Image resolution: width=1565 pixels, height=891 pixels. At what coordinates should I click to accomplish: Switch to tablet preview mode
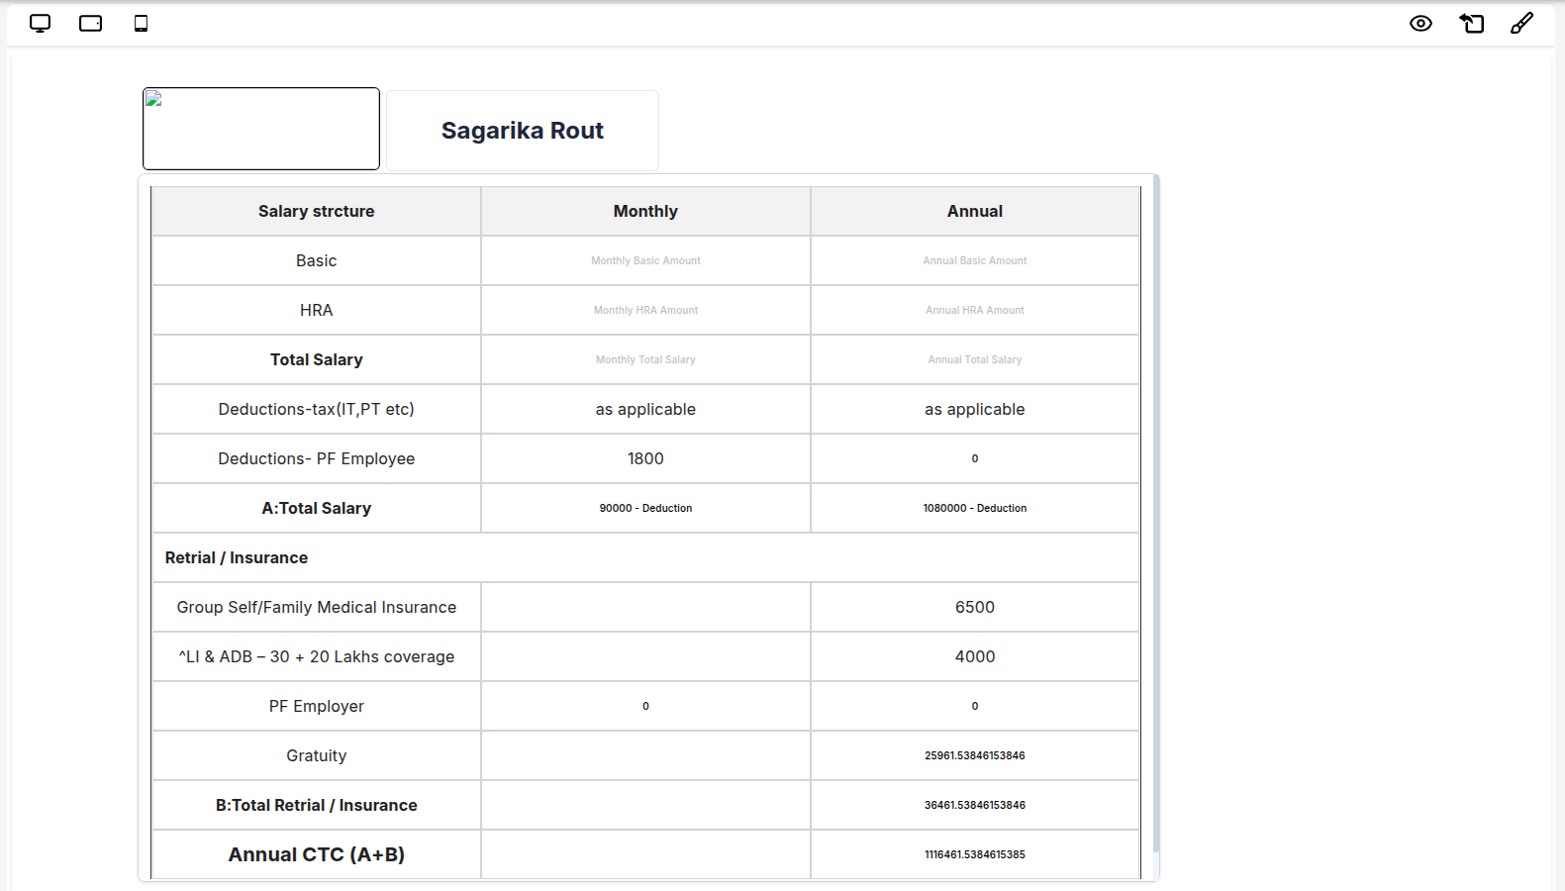(90, 24)
